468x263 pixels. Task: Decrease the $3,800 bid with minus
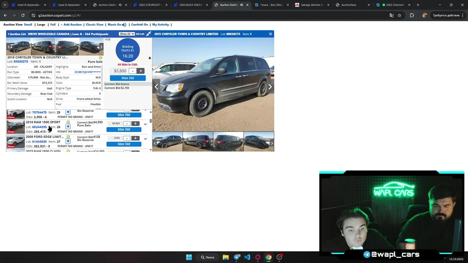point(132,71)
